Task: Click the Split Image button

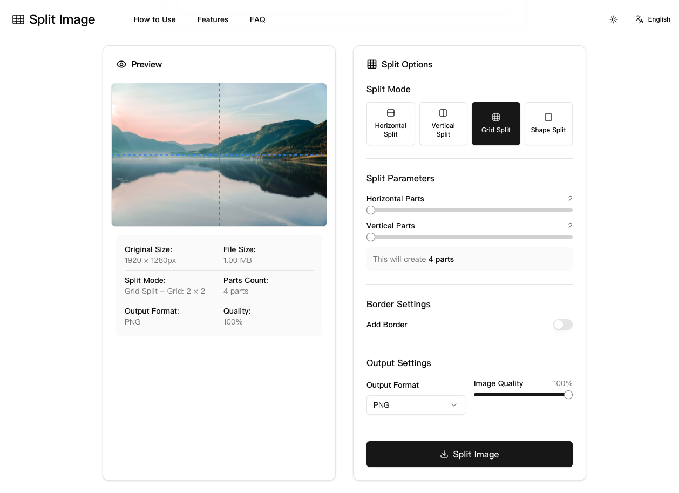Action: 470,454
